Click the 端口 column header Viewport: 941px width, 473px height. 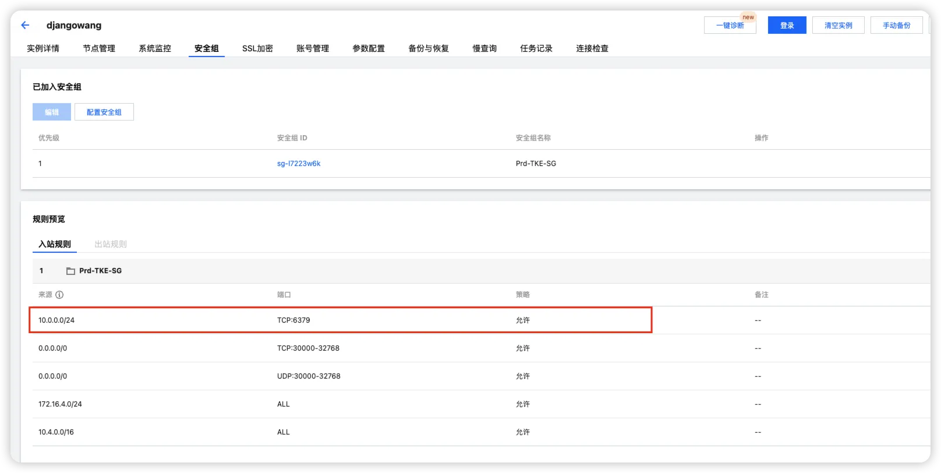(x=284, y=295)
